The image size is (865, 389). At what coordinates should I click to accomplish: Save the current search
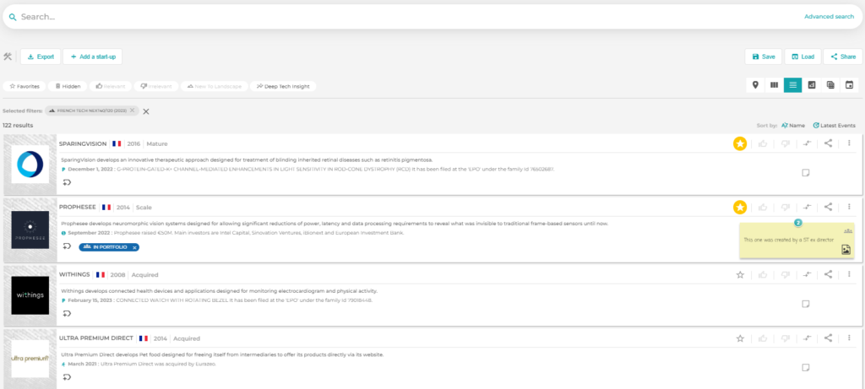click(x=764, y=57)
